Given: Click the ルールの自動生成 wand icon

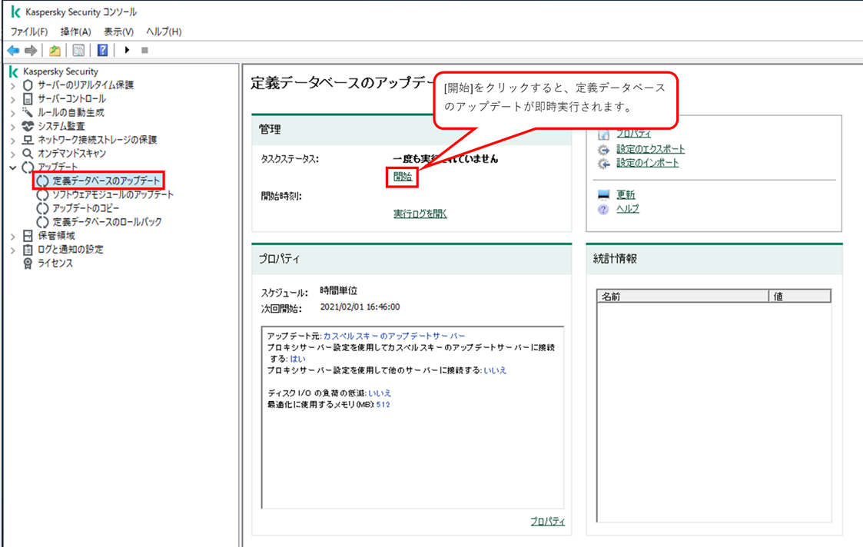Looking at the screenshot, I should [28, 112].
